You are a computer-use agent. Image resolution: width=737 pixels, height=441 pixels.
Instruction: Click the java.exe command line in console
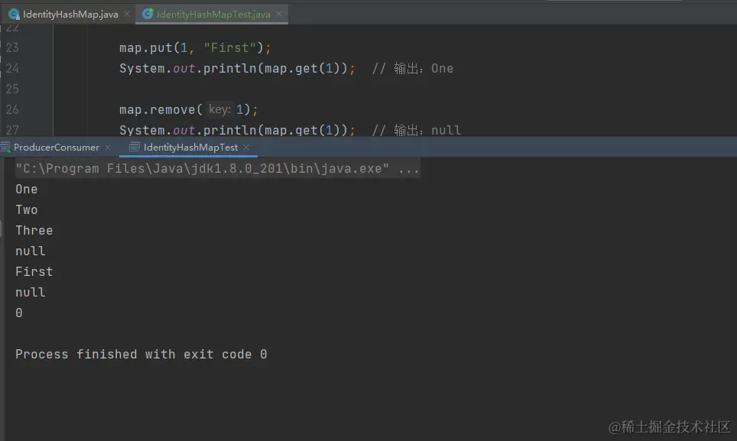point(217,169)
